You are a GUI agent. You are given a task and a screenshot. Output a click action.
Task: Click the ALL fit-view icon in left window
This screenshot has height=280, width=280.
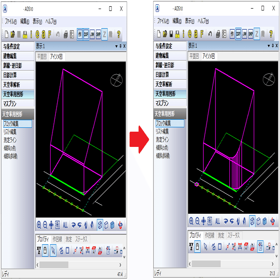click(x=65, y=225)
